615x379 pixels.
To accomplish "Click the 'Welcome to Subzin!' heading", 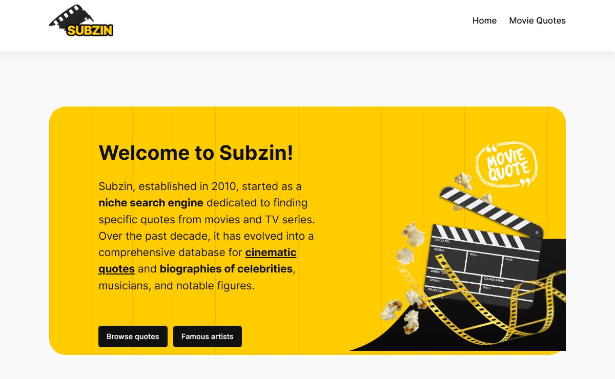I will coord(196,153).
